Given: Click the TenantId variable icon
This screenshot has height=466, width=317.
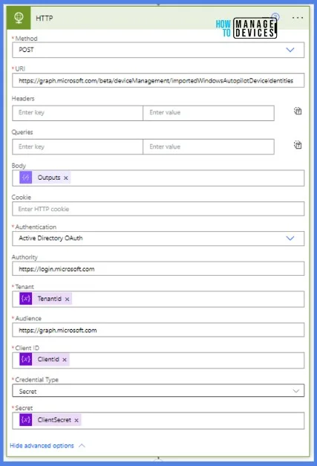Looking at the screenshot, I should coord(26,299).
